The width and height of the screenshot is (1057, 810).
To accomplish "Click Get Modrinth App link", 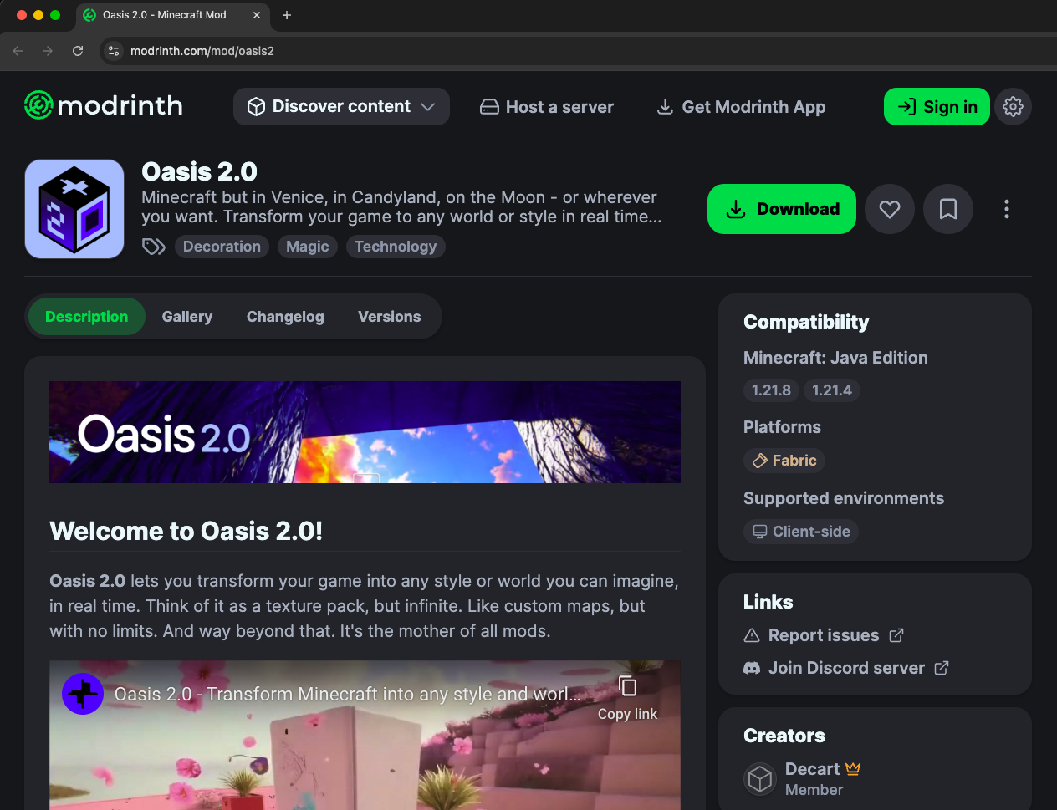I will 741,107.
